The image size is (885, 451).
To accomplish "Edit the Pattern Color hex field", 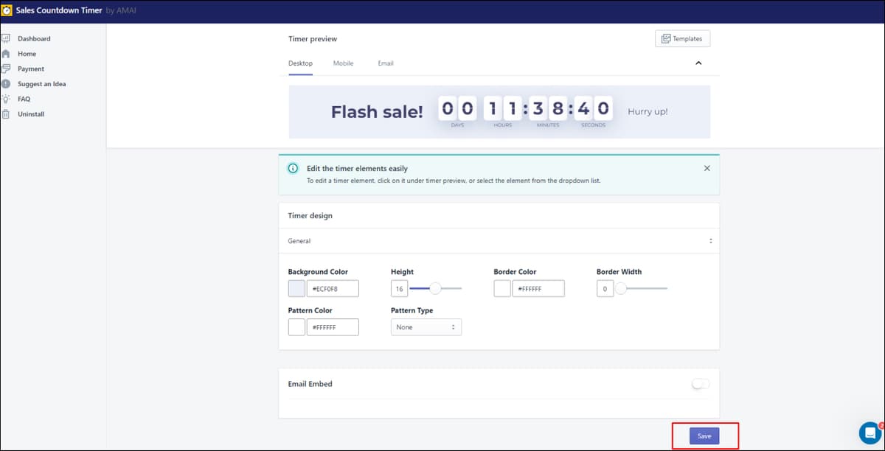I will (333, 327).
